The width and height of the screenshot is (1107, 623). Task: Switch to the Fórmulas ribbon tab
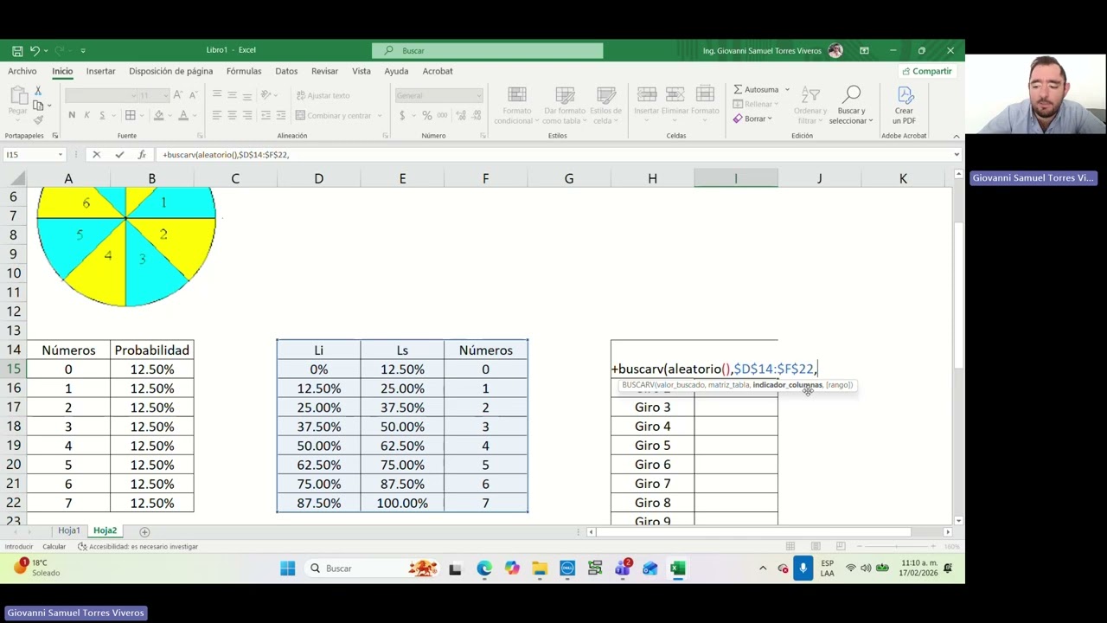244,71
